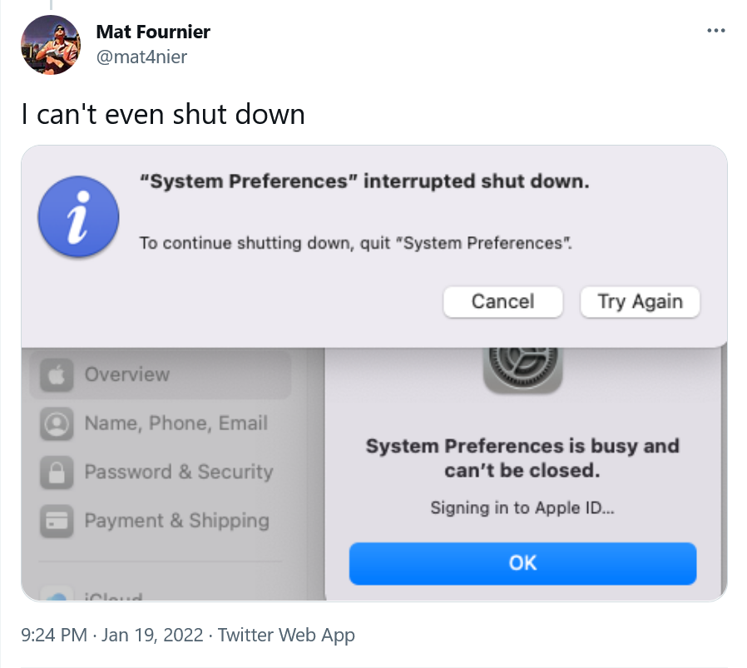Open the @mat4nier handle link
This screenshot has height=668, width=747.
pyautogui.click(x=141, y=57)
